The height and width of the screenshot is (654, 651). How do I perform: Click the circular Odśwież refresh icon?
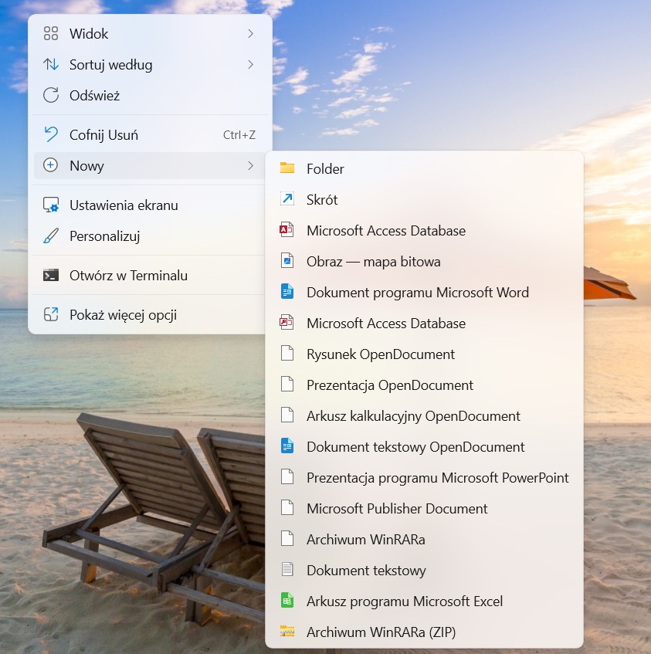pyautogui.click(x=51, y=96)
